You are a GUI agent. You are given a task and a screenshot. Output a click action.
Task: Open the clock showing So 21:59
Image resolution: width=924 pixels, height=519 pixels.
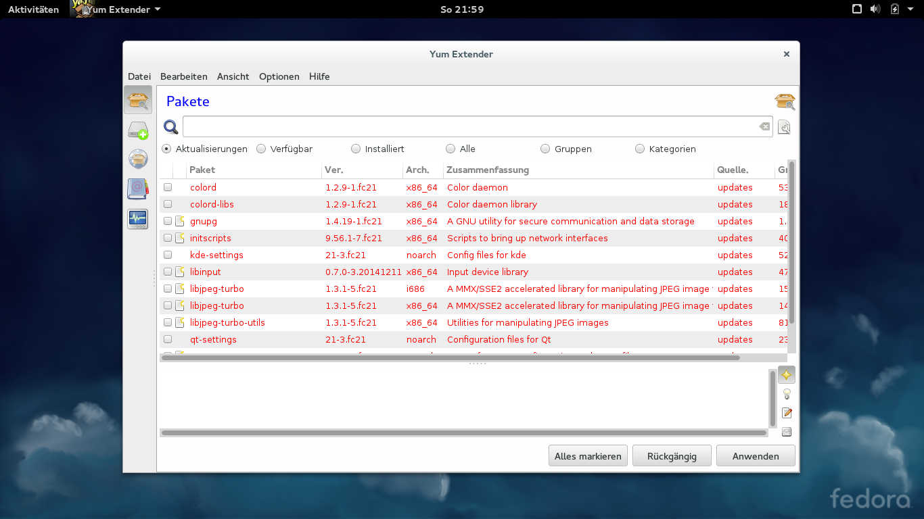[x=462, y=9]
